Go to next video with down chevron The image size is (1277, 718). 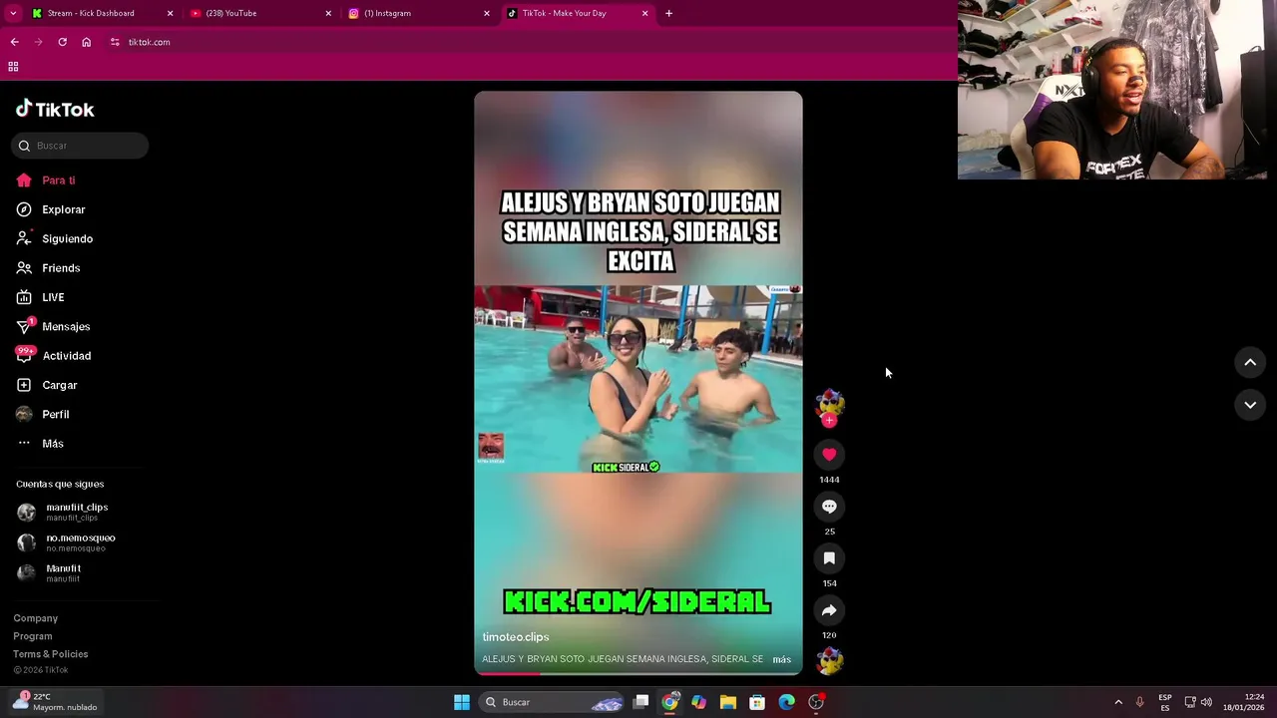(1250, 405)
